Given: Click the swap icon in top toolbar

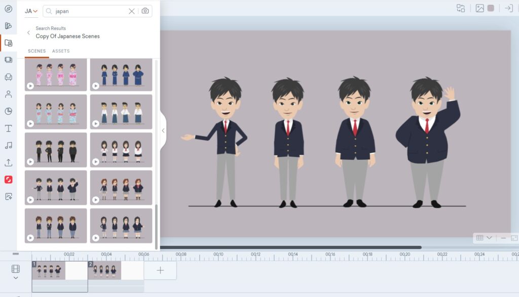Looking at the screenshot, I should coord(460,8).
